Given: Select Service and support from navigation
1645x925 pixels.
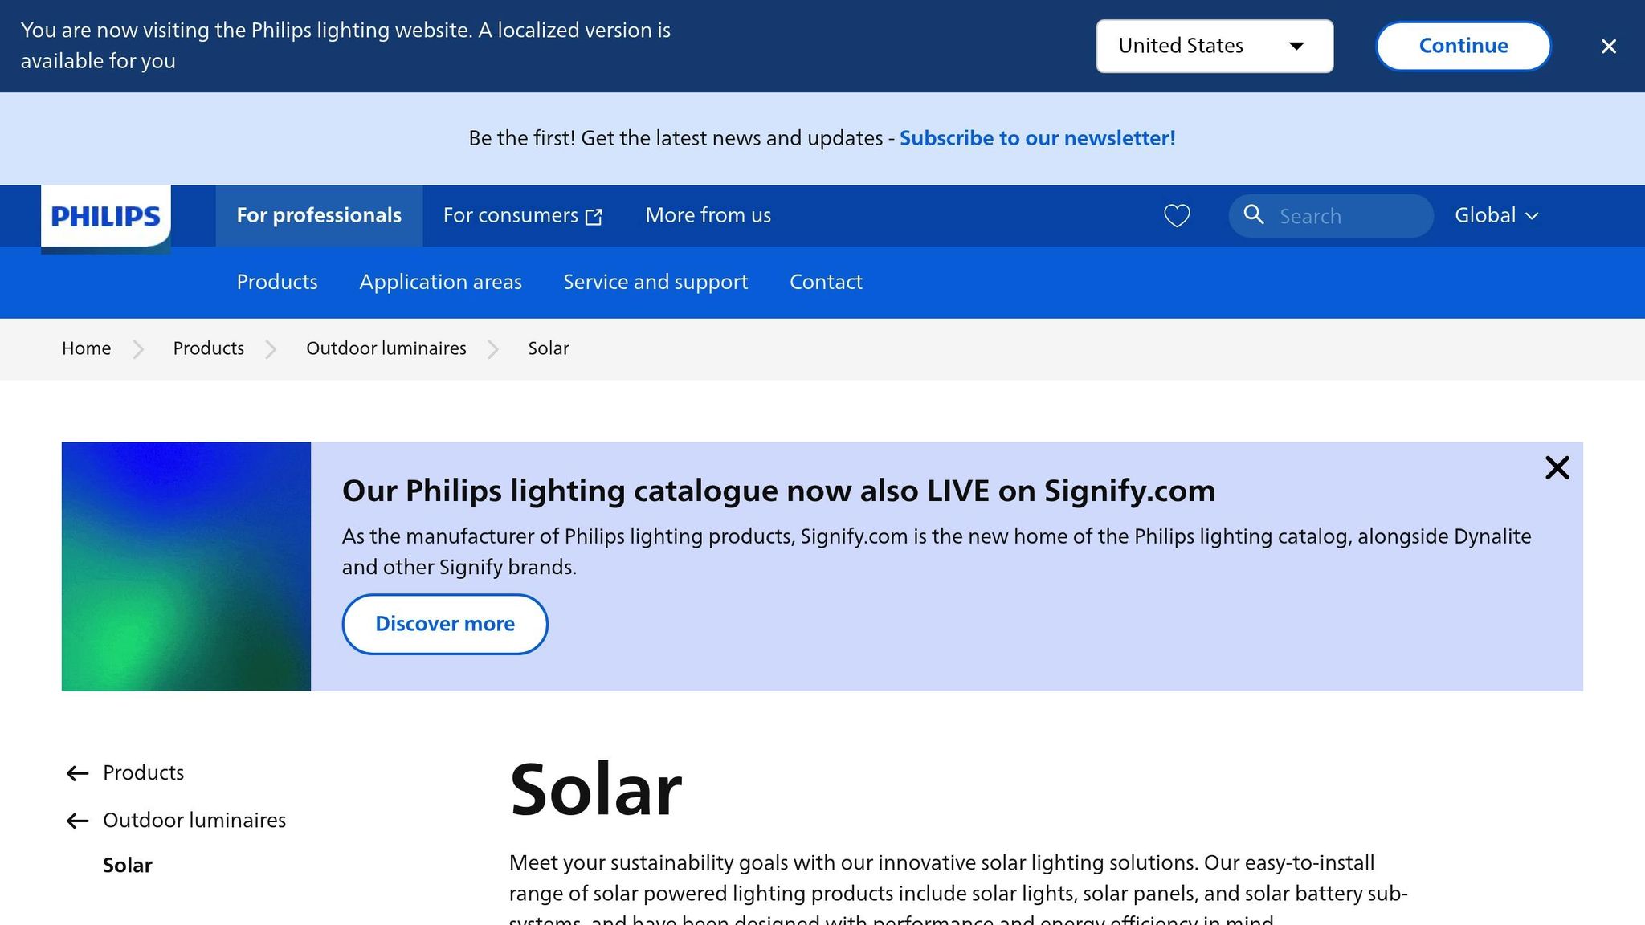Looking at the screenshot, I should 655,282.
